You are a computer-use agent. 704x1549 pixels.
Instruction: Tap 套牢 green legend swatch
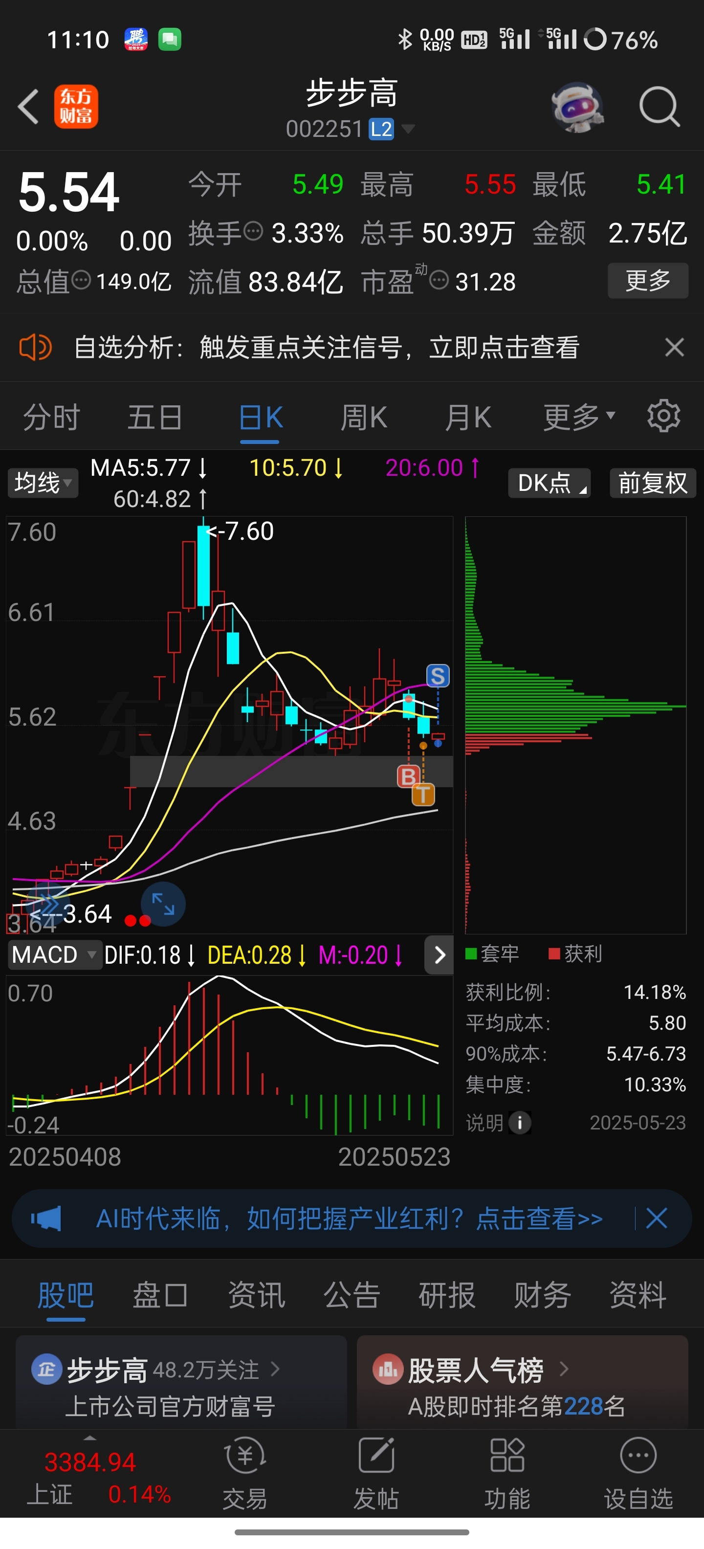tap(471, 953)
